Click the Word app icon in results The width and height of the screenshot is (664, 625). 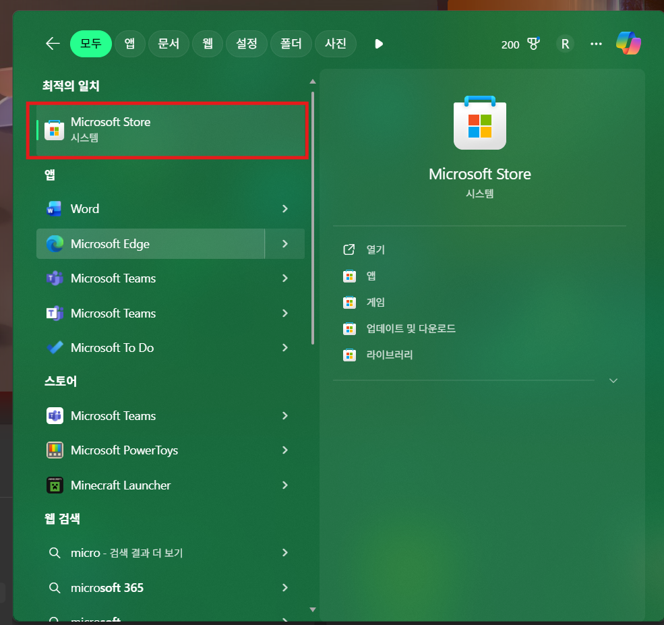pos(55,209)
